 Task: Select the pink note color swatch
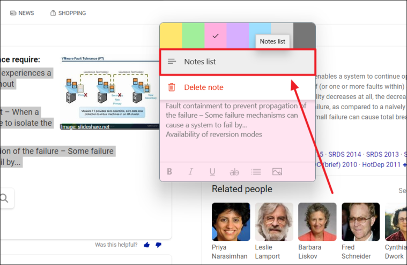click(216, 35)
